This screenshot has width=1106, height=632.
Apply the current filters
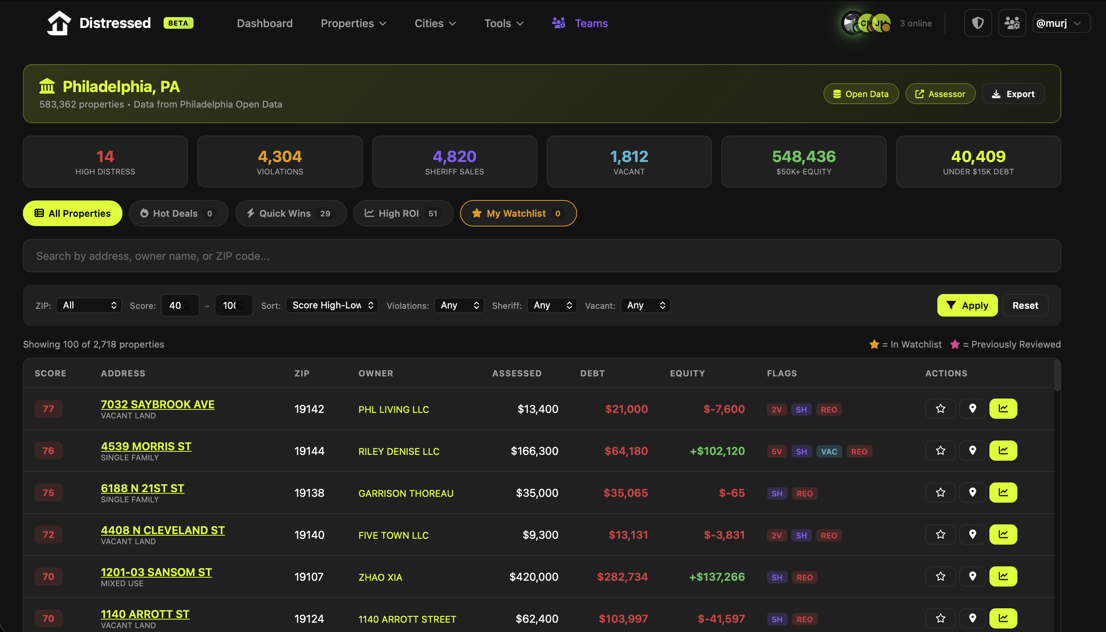pos(967,305)
